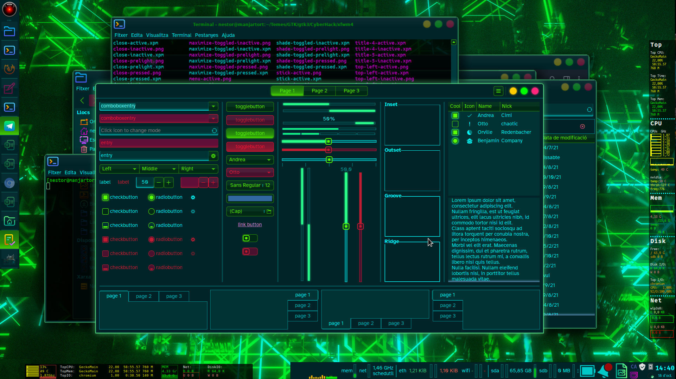The image size is (676, 379).
Task: Uncheck the Cool checkbox for Andrea row
Action: [455, 116]
